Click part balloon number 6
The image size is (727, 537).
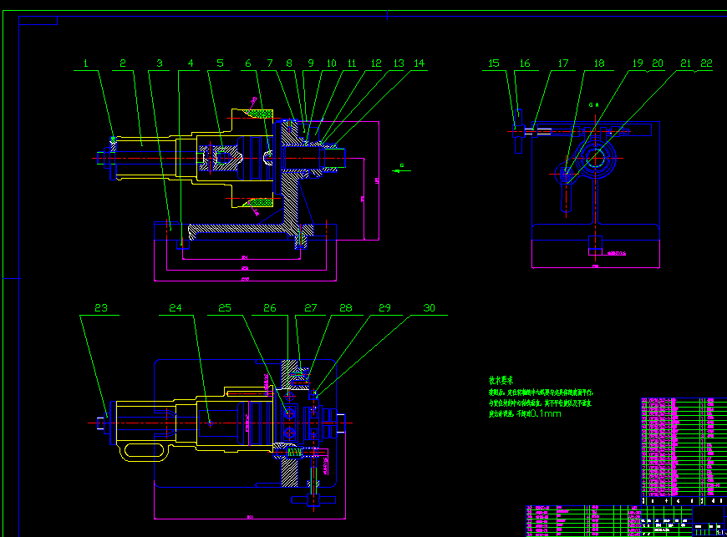coord(248,63)
